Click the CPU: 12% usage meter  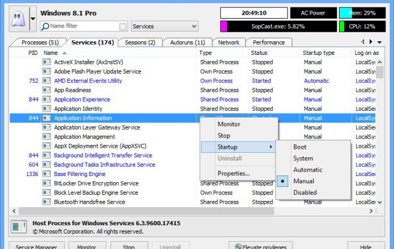pos(362,27)
